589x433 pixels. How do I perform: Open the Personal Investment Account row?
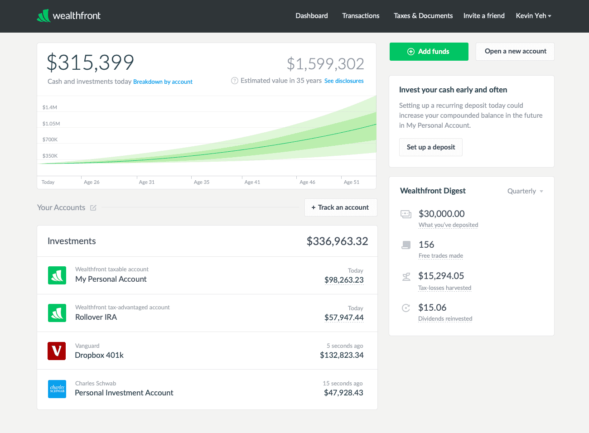[207, 389]
